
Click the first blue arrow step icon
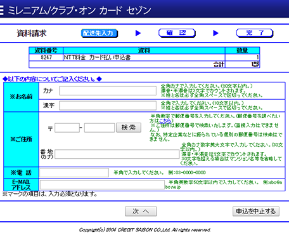[138, 33]
